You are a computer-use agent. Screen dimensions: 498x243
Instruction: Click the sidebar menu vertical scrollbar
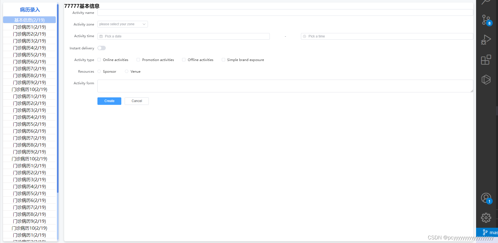(58, 98)
